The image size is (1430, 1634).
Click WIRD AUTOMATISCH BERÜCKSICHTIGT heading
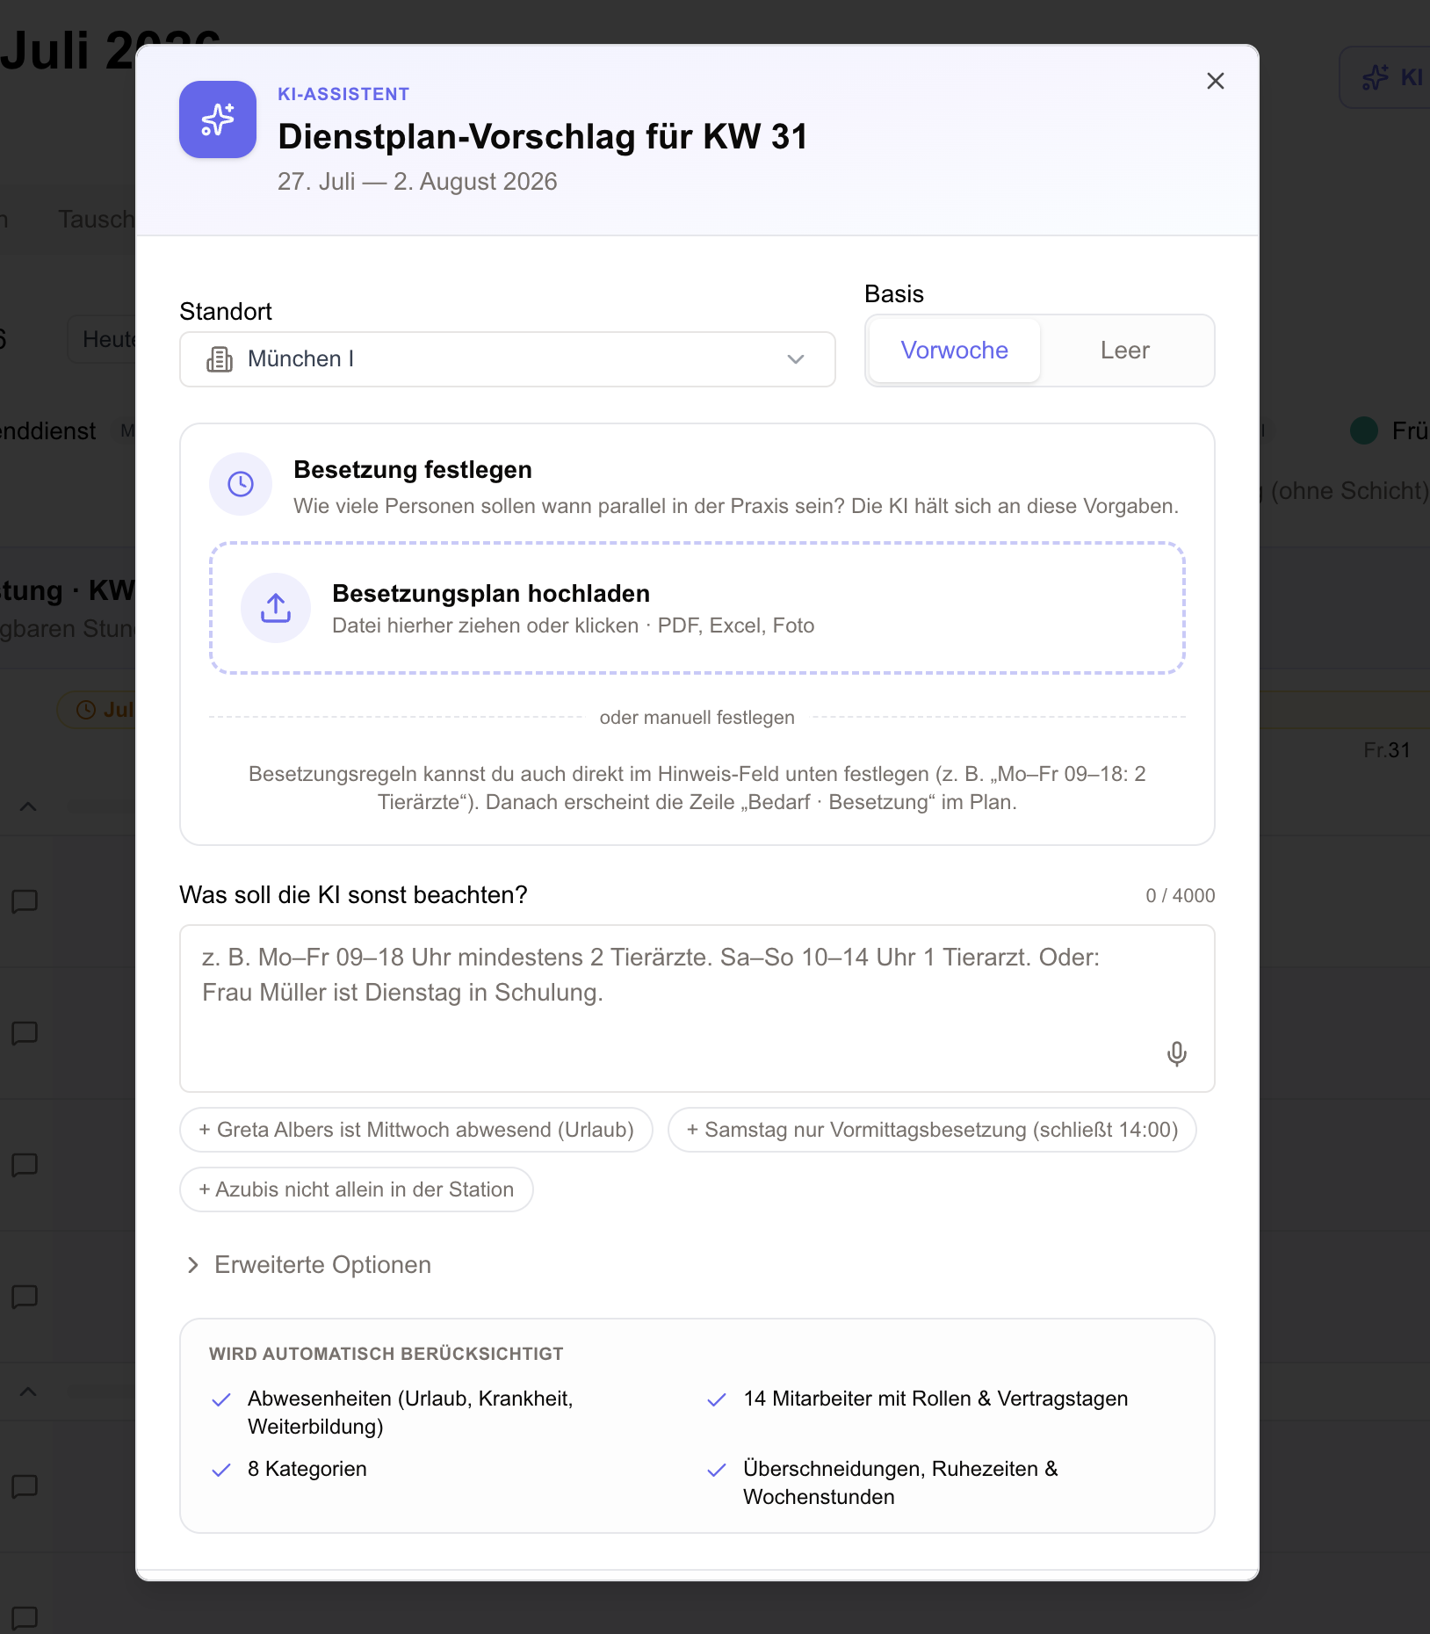(386, 1354)
